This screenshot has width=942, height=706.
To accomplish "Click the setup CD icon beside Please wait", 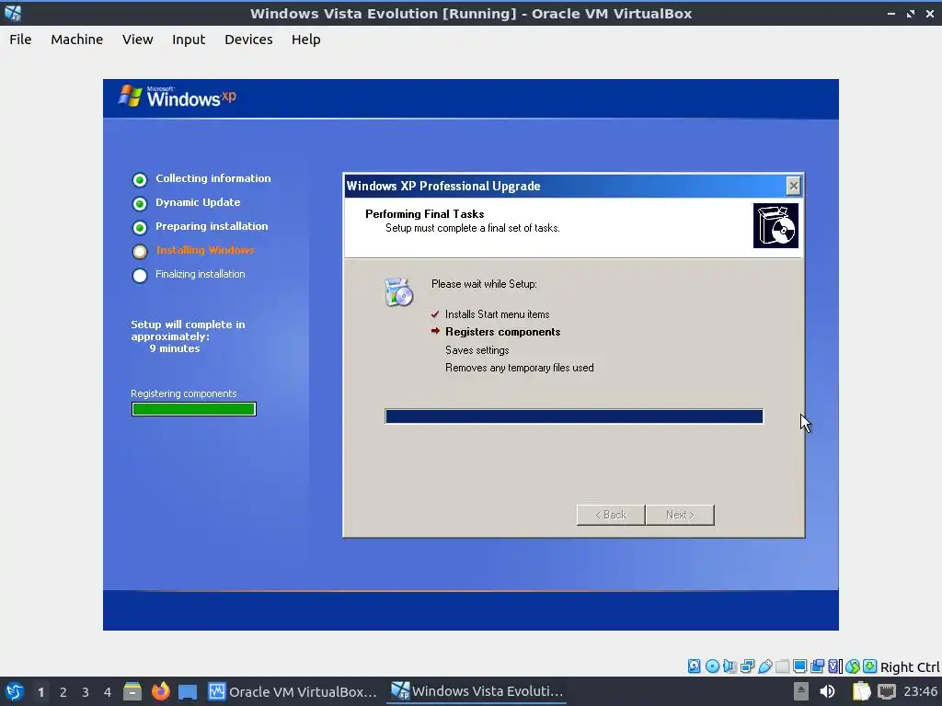I will coord(398,291).
